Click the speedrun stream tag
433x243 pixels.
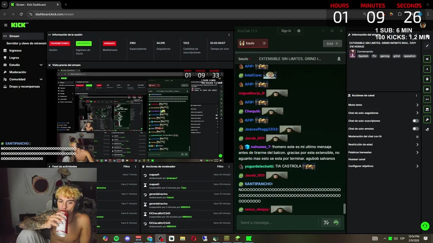[x=410, y=56]
